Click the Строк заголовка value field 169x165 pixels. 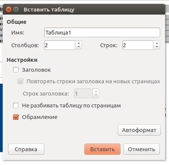point(84,94)
